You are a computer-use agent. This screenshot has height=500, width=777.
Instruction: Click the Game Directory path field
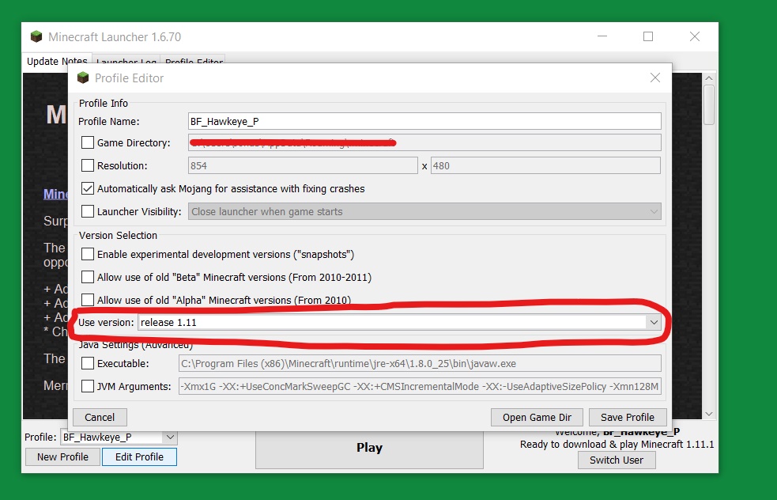point(424,143)
